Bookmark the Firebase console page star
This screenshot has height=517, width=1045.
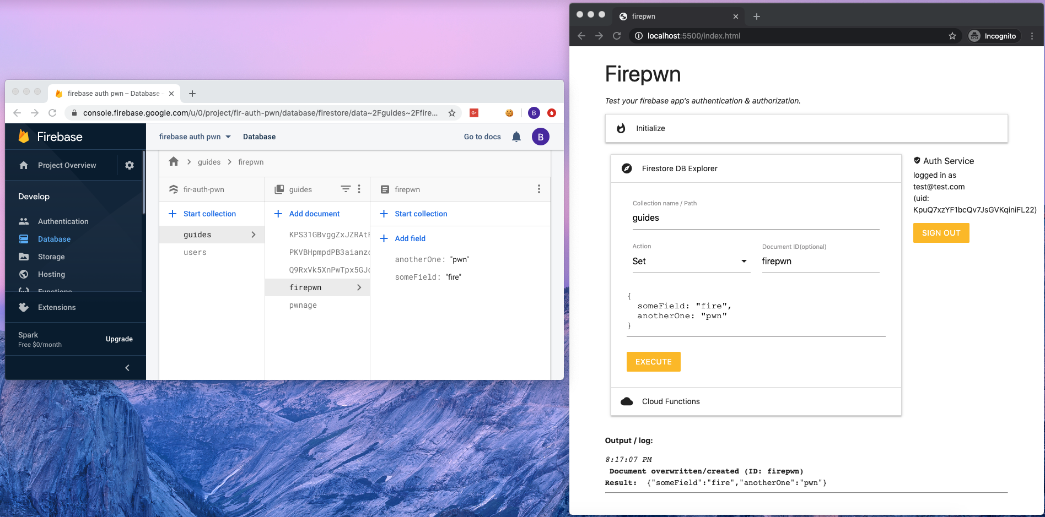point(452,113)
